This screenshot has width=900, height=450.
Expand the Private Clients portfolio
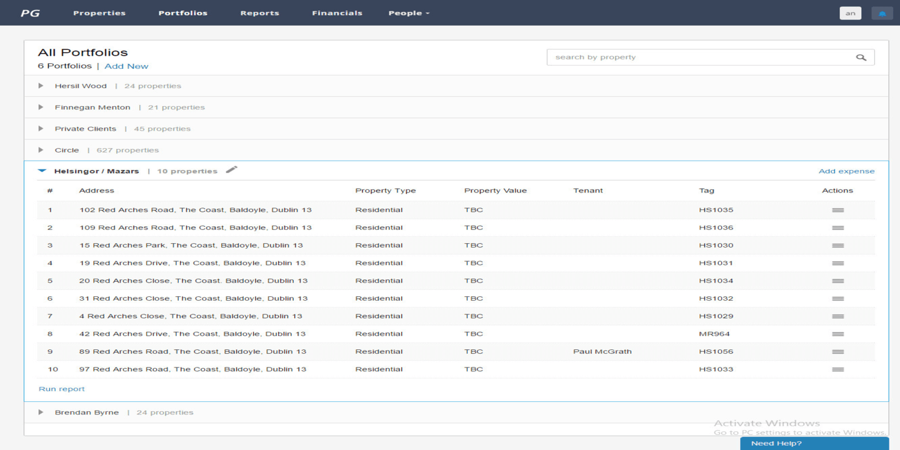(41, 129)
